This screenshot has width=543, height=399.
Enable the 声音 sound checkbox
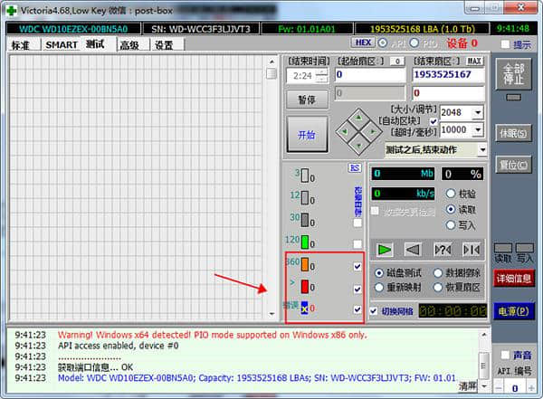pos(506,356)
